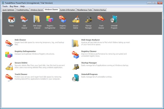Maximize the TweakNow PowerPack window
The height and width of the screenshot is (109, 164).
point(155,3)
